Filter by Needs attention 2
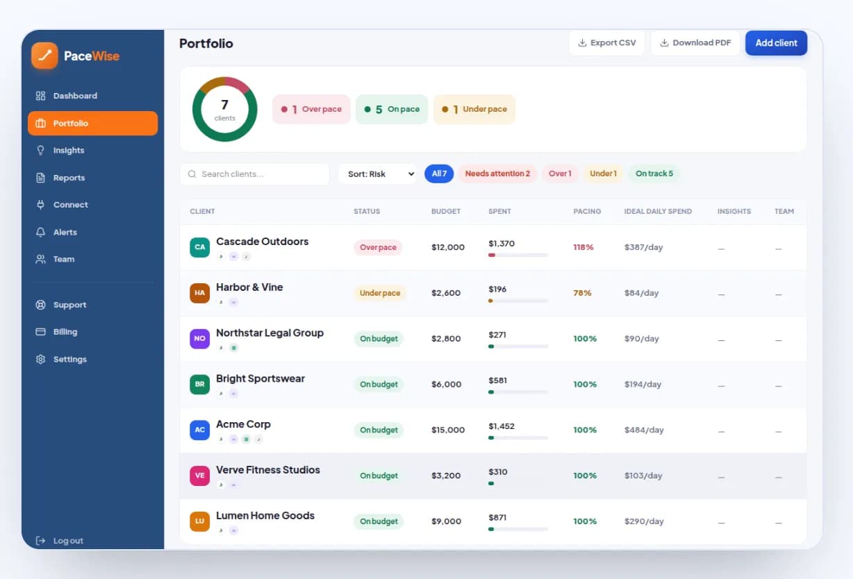This screenshot has width=853, height=579. (497, 174)
